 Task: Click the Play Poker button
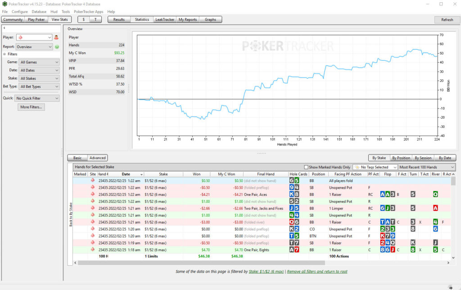click(36, 19)
